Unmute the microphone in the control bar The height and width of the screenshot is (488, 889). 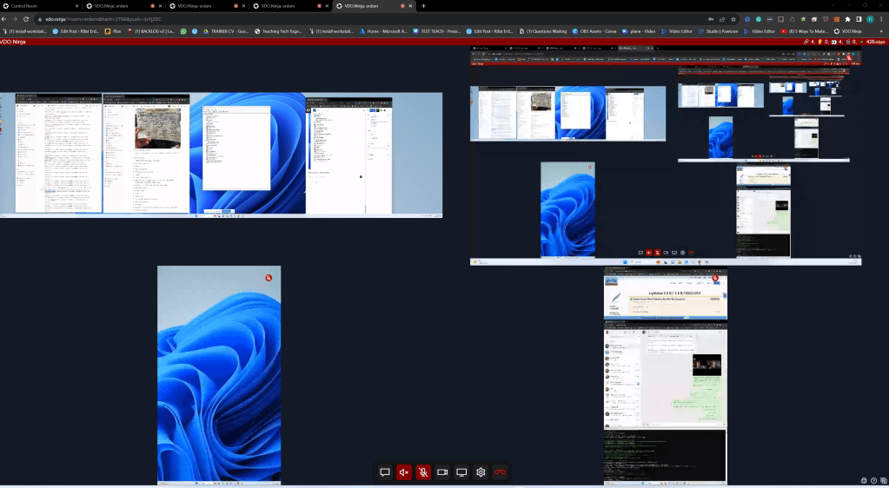(423, 472)
